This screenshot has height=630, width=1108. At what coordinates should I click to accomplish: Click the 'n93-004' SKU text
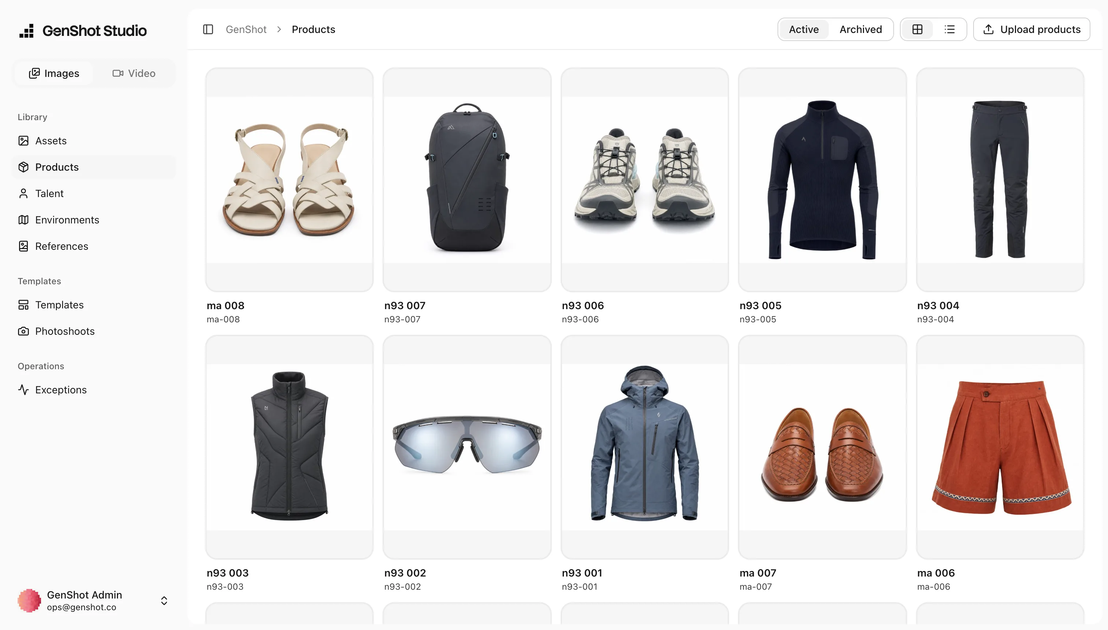935,319
